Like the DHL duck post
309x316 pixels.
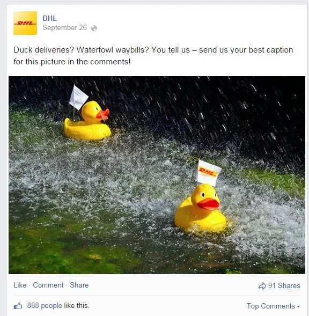pyautogui.click(x=20, y=285)
